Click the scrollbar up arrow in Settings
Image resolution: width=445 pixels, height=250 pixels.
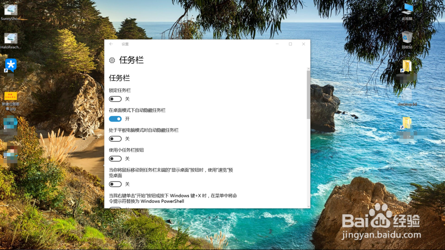tap(308, 69)
